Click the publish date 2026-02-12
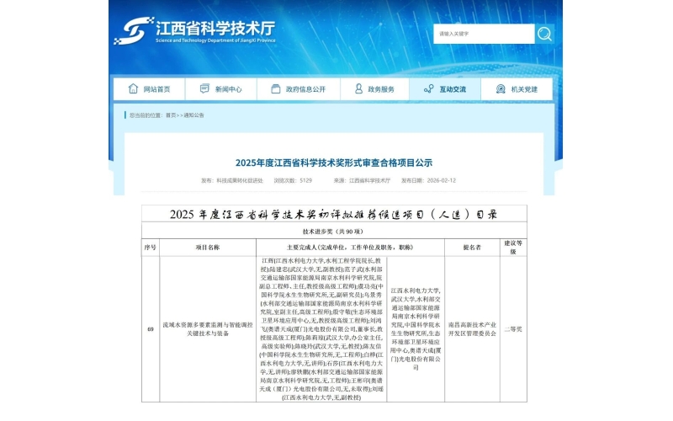 441,180
